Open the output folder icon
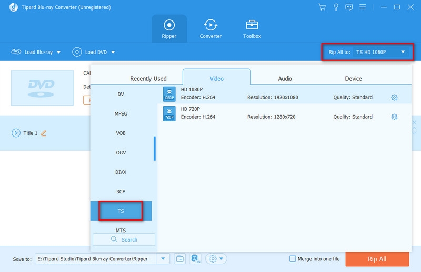This screenshot has height=272, width=421. (179, 259)
